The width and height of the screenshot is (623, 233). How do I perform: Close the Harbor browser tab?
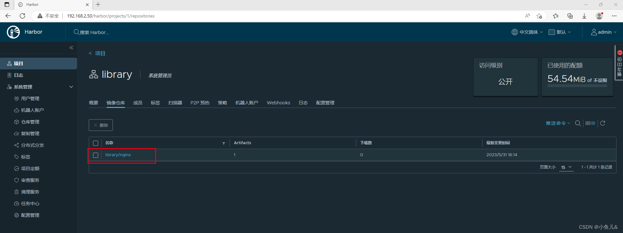tap(87, 5)
